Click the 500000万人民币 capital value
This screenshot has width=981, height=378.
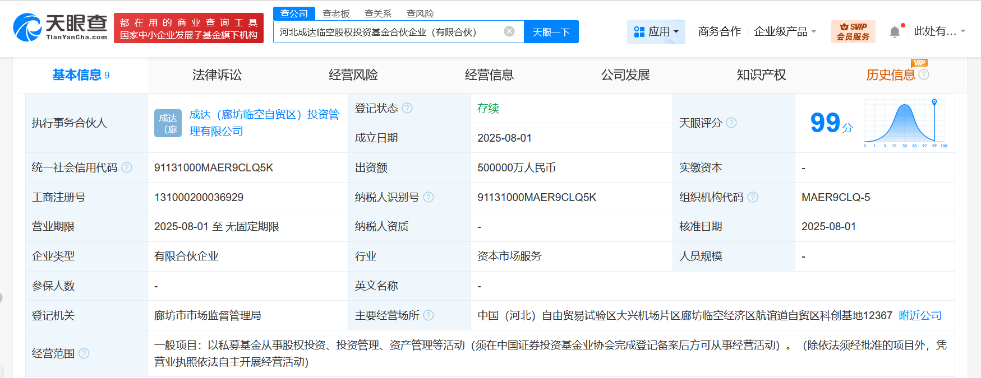(x=517, y=167)
